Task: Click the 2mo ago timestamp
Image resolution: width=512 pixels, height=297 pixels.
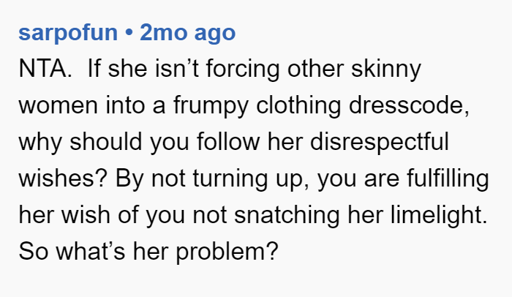Action: [x=187, y=33]
